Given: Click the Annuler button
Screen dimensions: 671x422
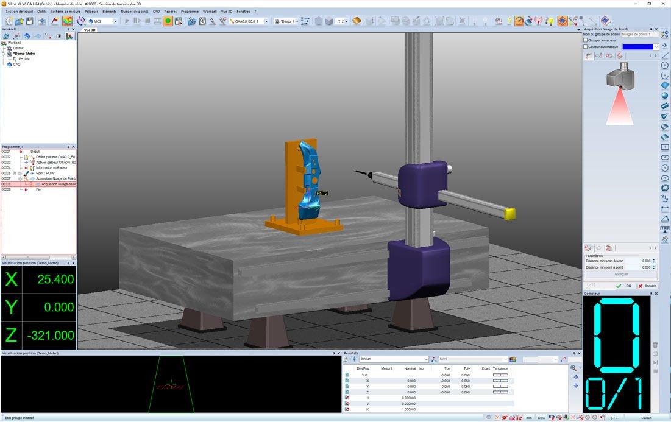Looking at the screenshot, I should 647,286.
